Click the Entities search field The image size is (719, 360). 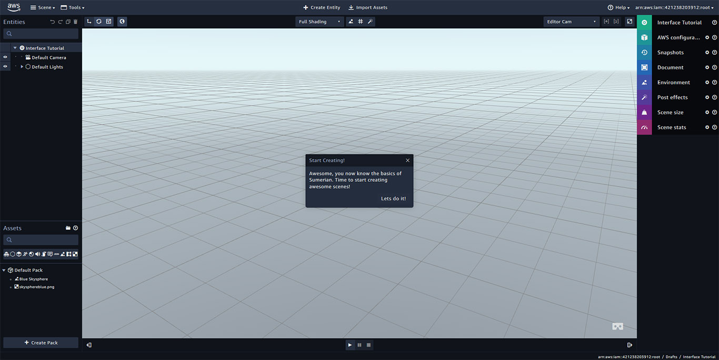point(41,34)
